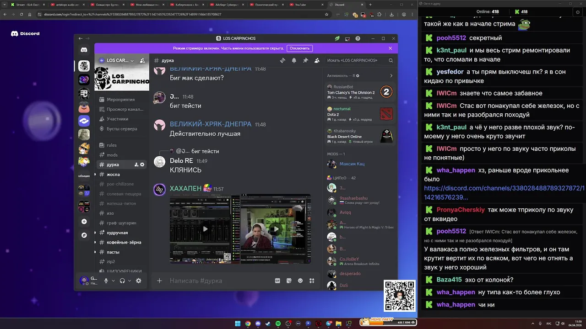
Task: Play the right video attachment with streamer
Action: click(x=276, y=229)
